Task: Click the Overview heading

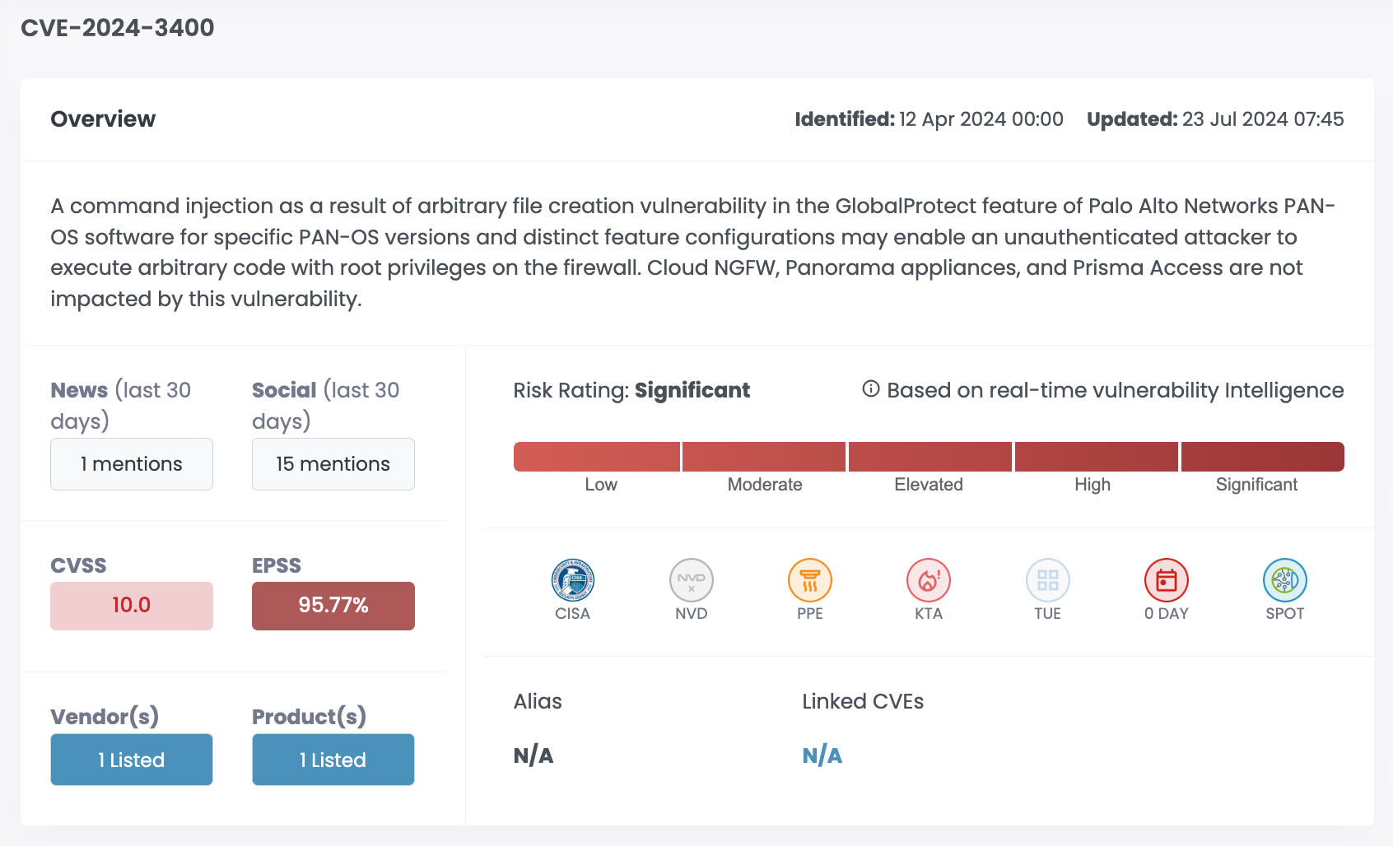Action: (103, 119)
